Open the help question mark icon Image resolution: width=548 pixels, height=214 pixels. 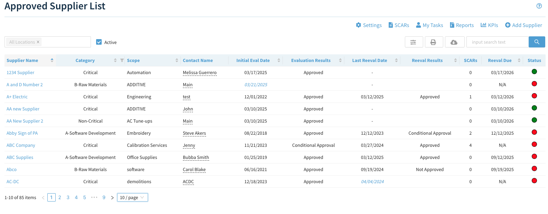point(539,6)
